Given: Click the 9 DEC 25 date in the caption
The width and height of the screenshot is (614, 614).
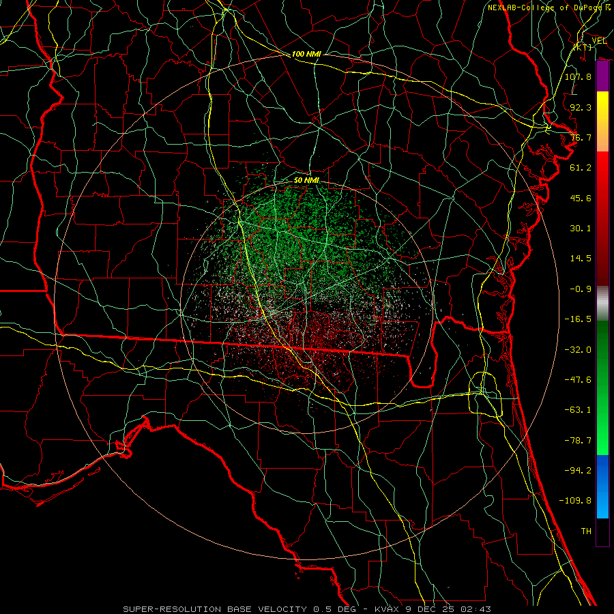Looking at the screenshot, I should pos(432,609).
